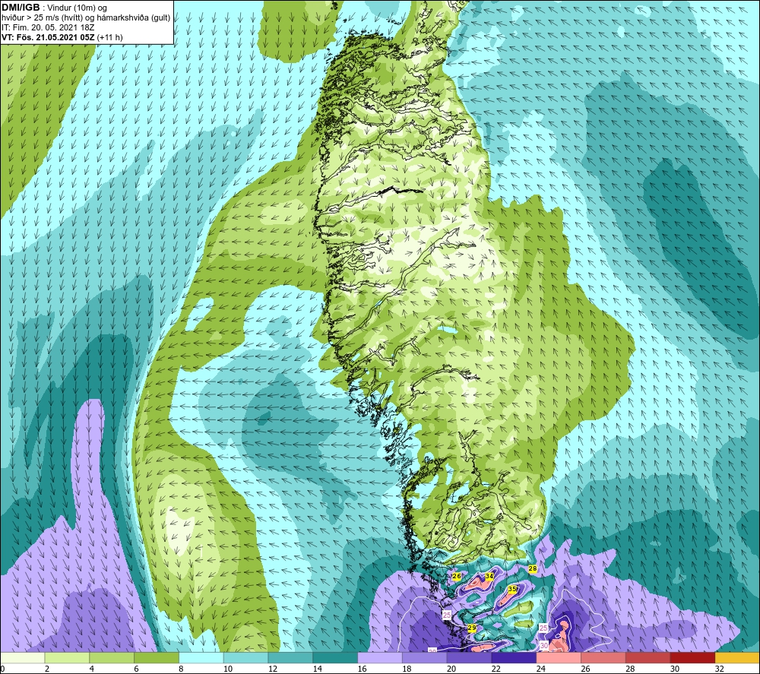Screen dimensions: 760x674
Task: Click the legend scale number 8
Action: 181,669
